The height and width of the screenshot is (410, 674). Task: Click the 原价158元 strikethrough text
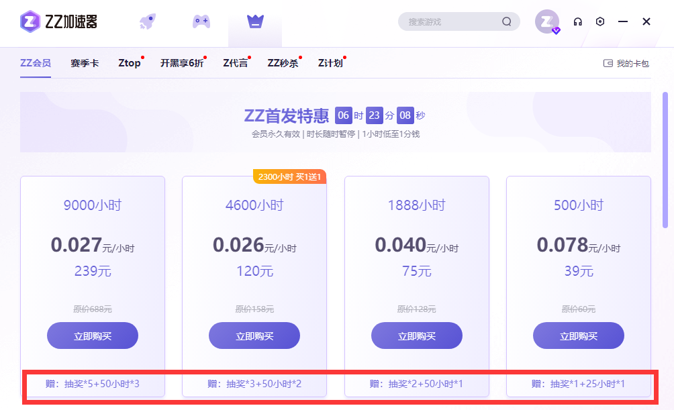[x=254, y=309]
